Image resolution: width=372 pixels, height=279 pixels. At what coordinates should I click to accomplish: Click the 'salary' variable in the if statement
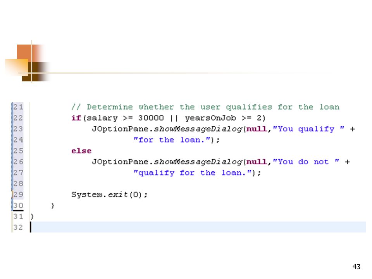102,118
